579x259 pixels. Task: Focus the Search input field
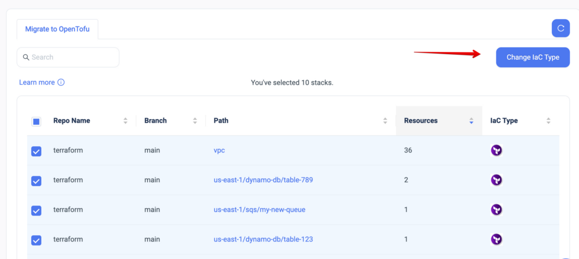tap(68, 57)
